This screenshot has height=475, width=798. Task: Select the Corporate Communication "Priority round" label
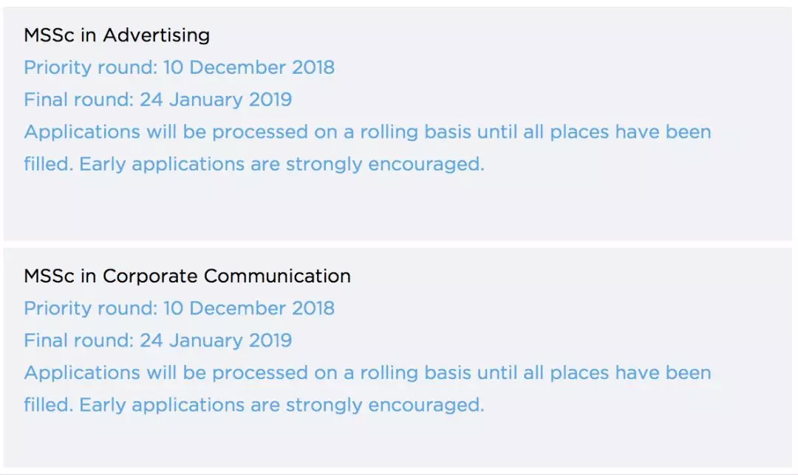point(91,308)
